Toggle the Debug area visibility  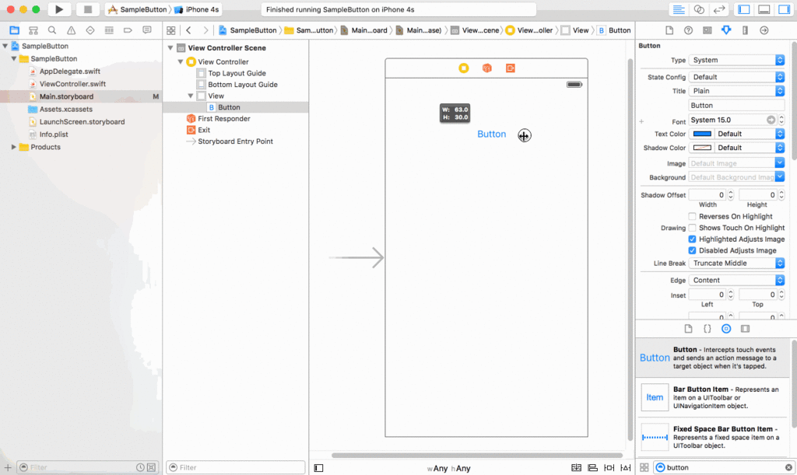click(x=764, y=9)
